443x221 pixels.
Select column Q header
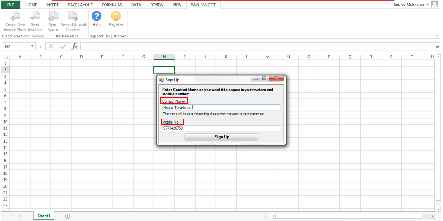(350, 57)
